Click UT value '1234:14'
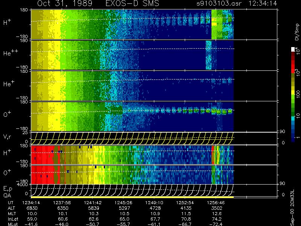Viewport: 301px width, 226px height. [x=31, y=203]
